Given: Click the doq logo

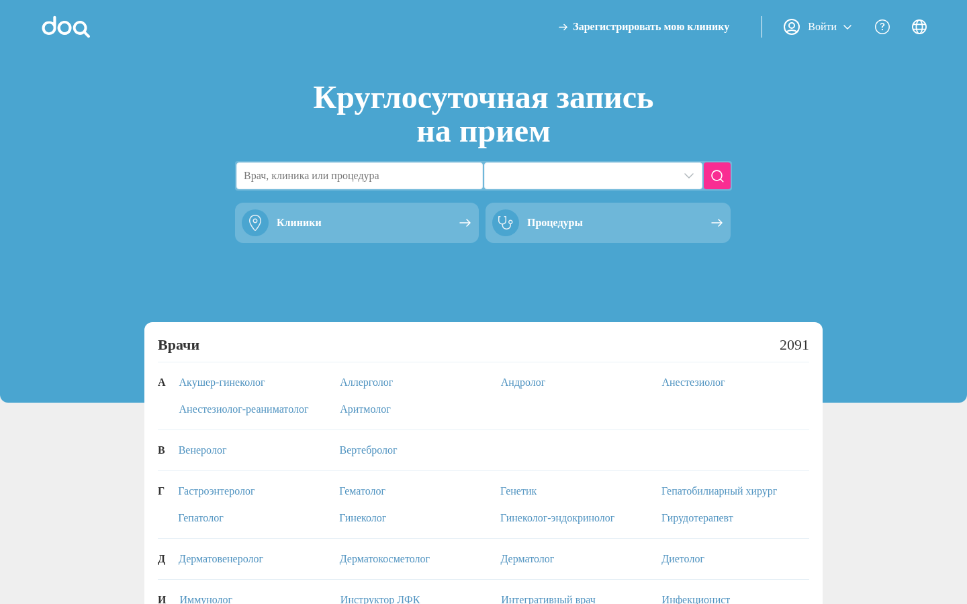Looking at the screenshot, I should point(66,27).
